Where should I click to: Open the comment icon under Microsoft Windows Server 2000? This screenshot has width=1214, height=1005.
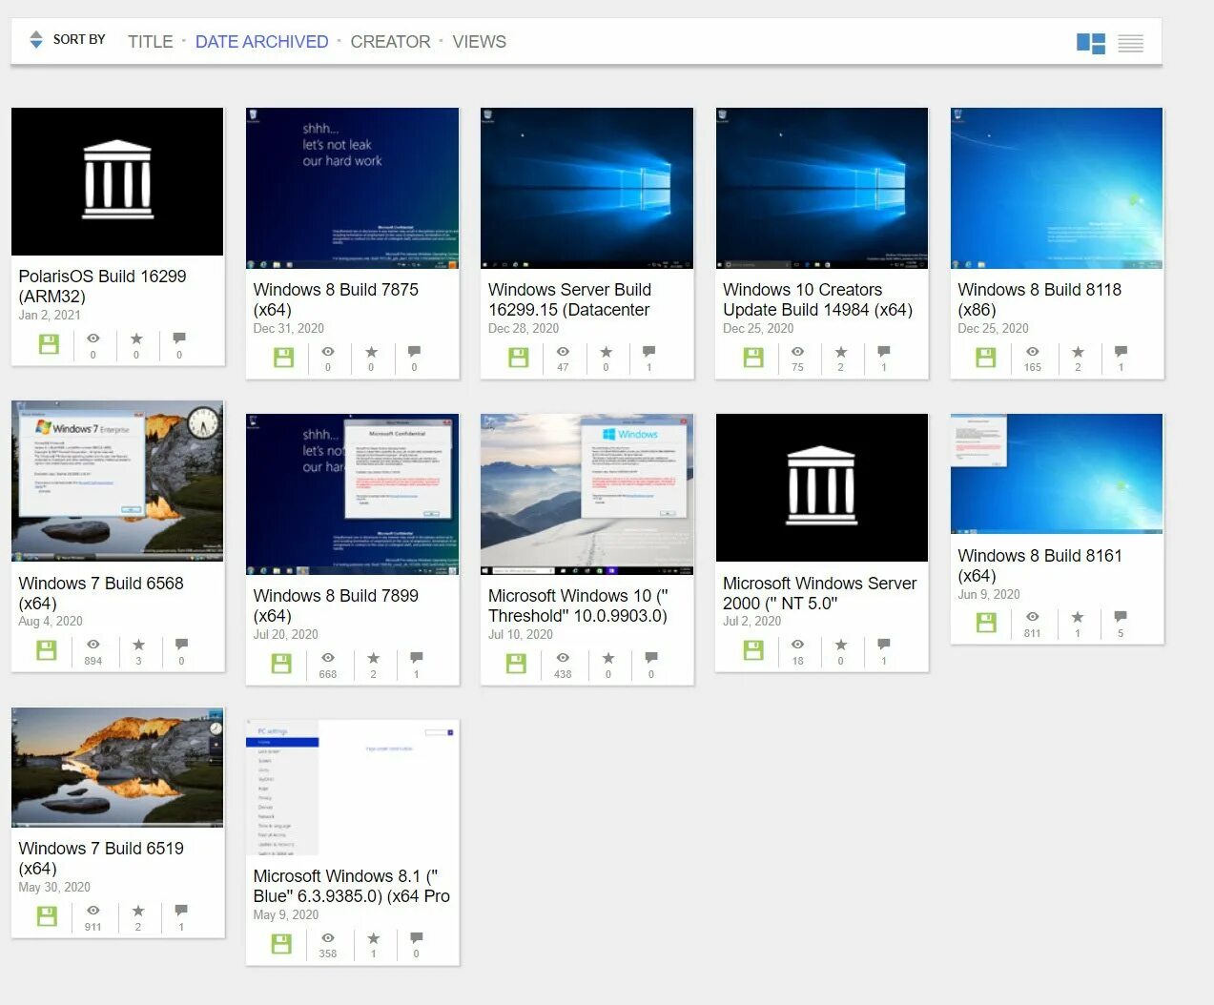(883, 647)
